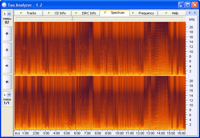Select the Spectrum tab
This screenshot has width=200, height=138.
115,13
